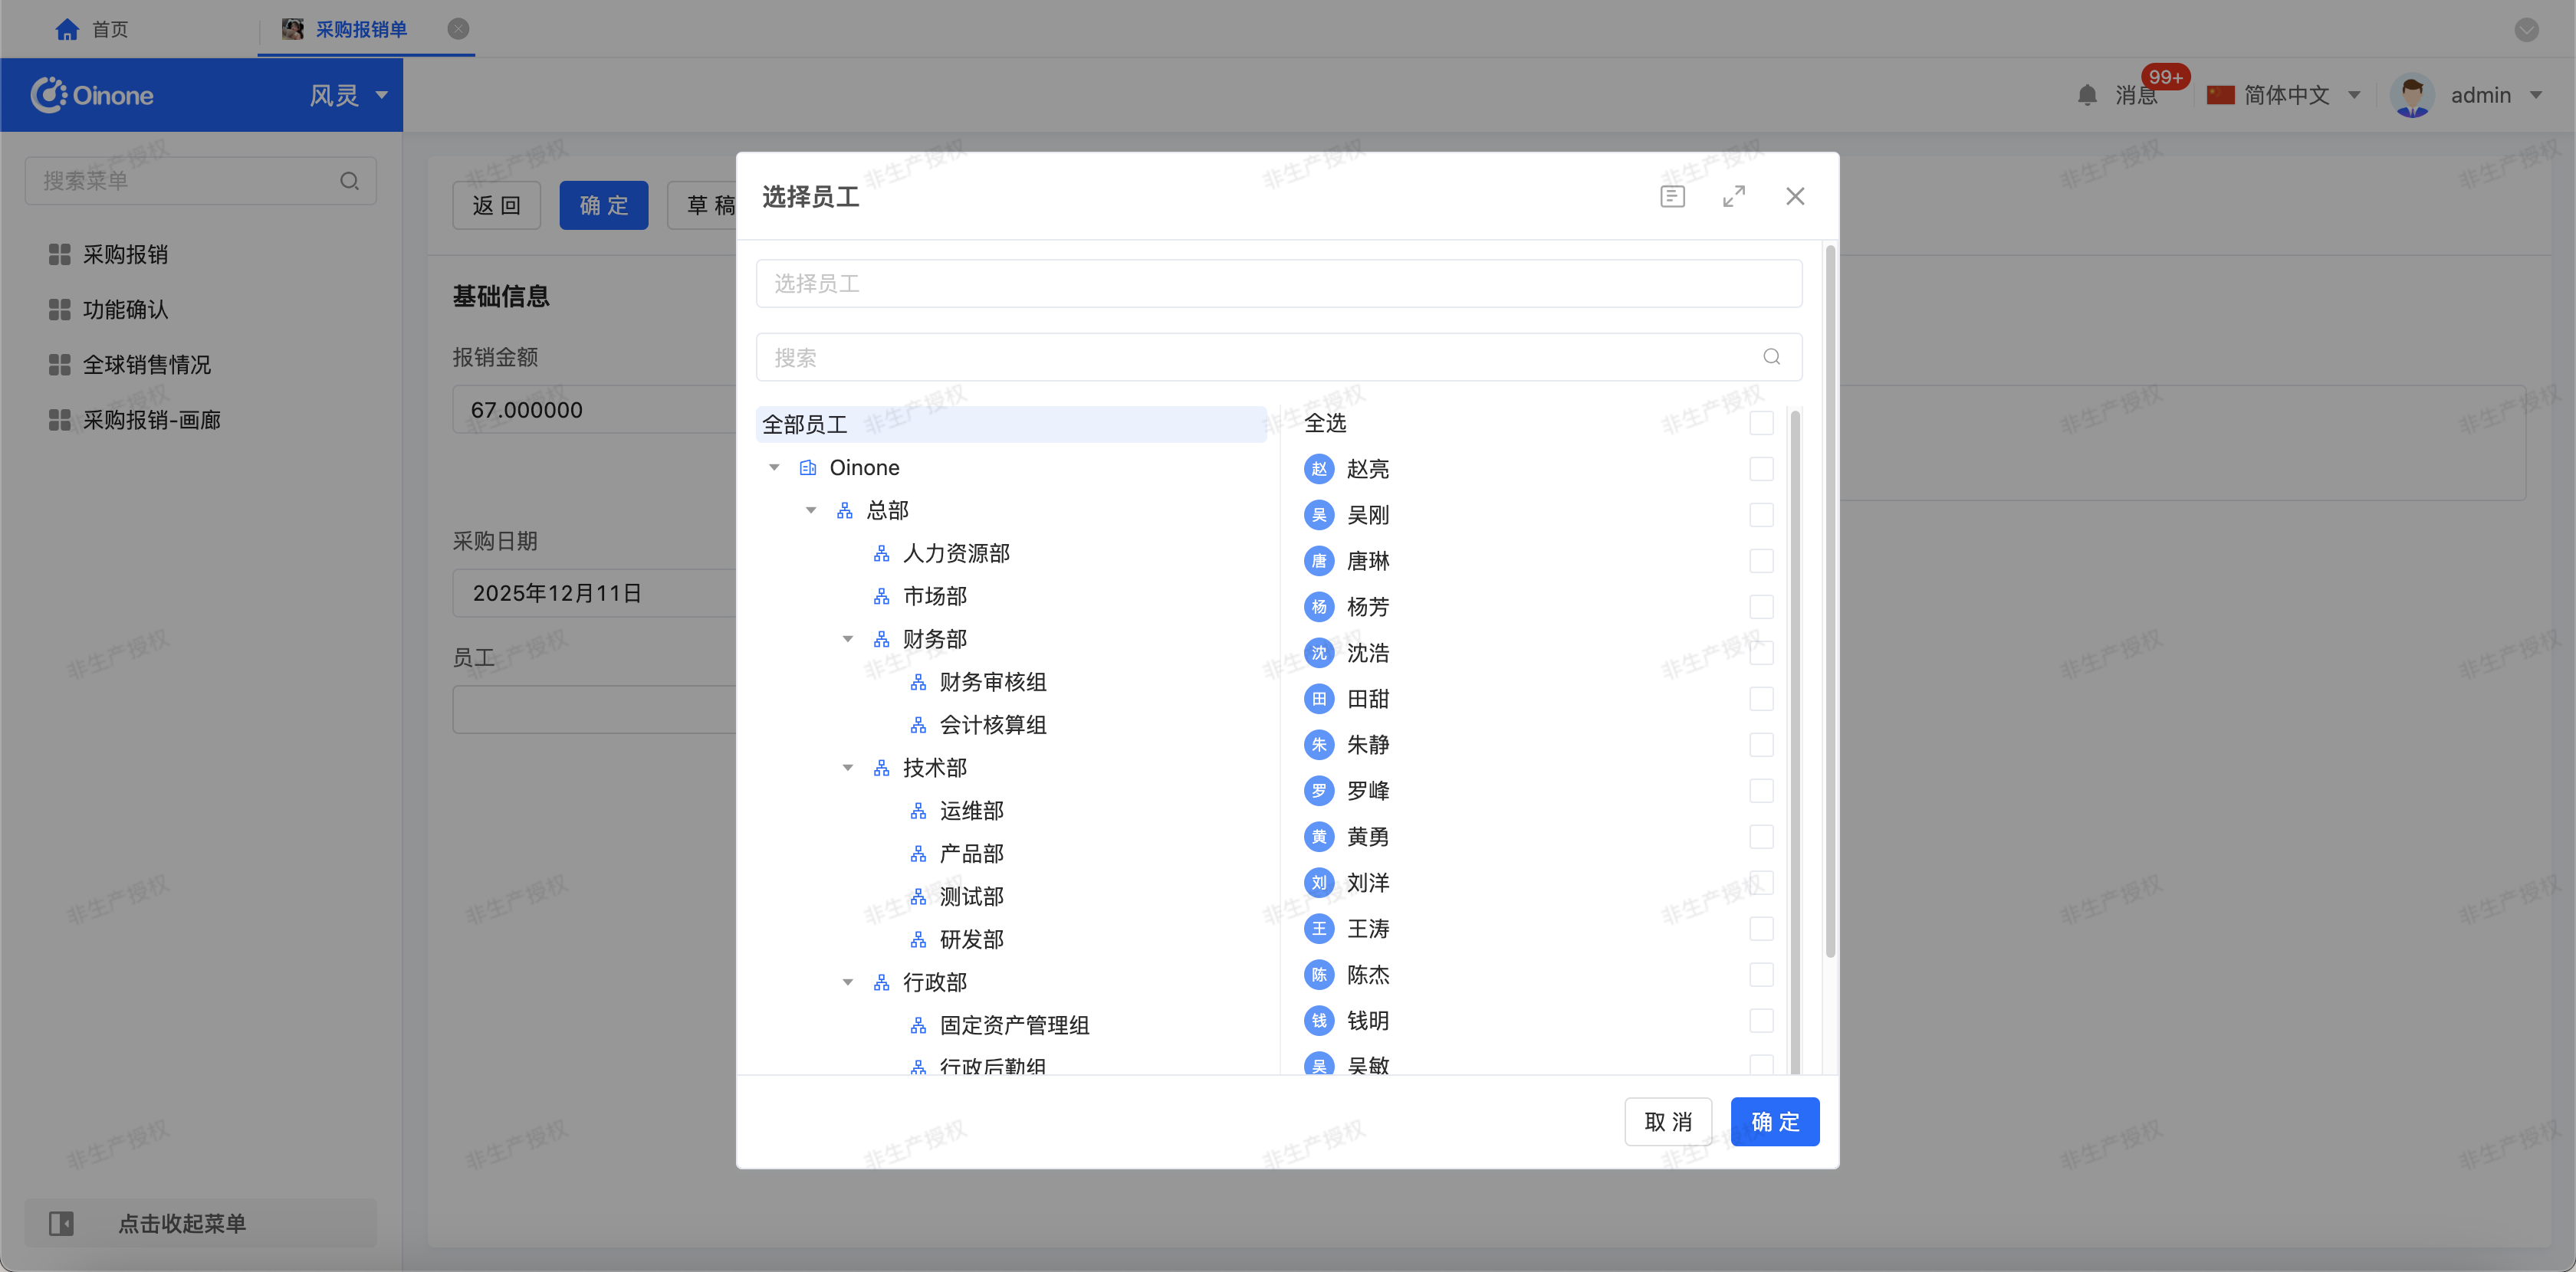Check the box for 罗峰
Screen dimensions: 2576x1272
point(1761,790)
